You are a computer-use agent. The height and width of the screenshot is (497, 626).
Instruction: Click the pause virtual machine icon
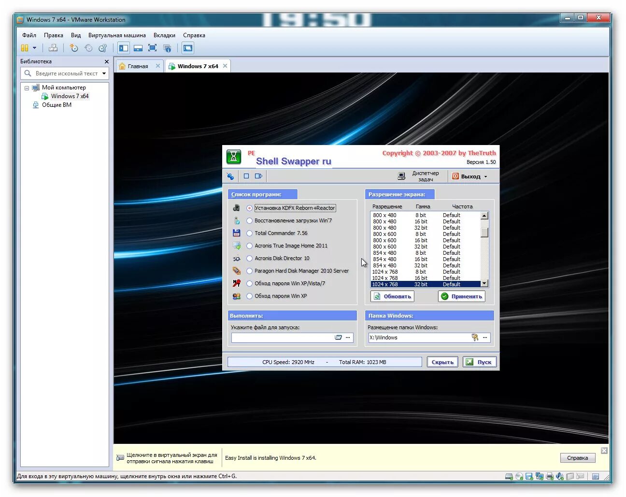tap(25, 48)
